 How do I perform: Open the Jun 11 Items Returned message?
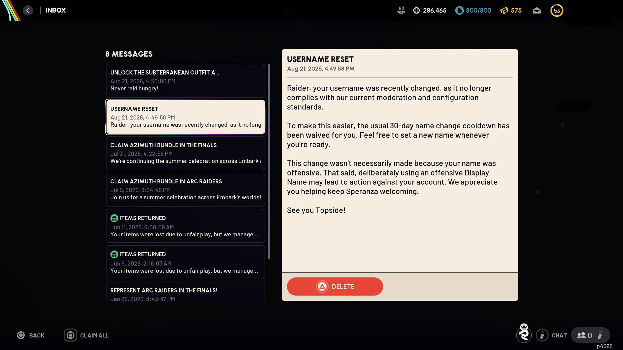185,226
